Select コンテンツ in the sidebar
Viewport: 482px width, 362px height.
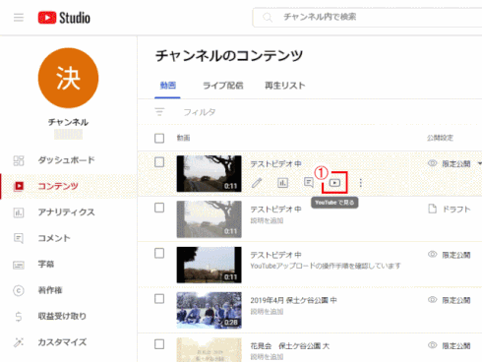point(68,186)
